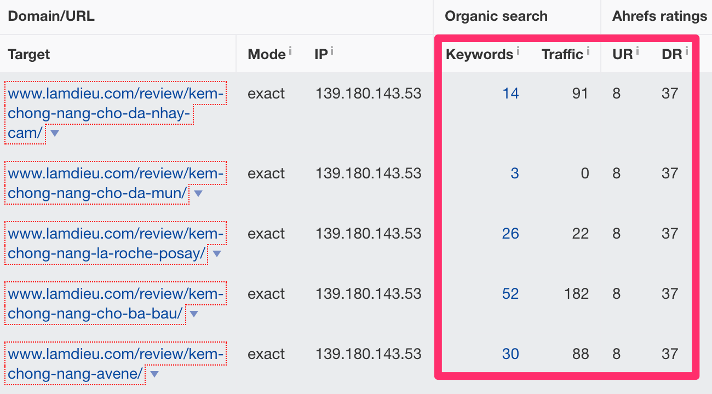Select UR value 8 in the avene row
The width and height of the screenshot is (712, 394).
(x=617, y=354)
